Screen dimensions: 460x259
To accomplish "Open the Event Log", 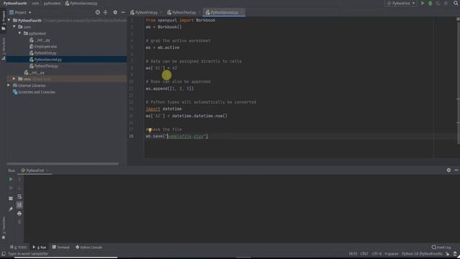I will pos(441,247).
